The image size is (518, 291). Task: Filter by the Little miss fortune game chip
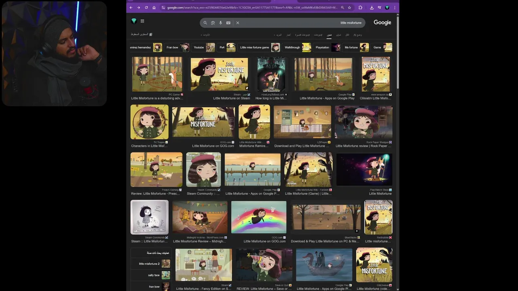coord(259,47)
